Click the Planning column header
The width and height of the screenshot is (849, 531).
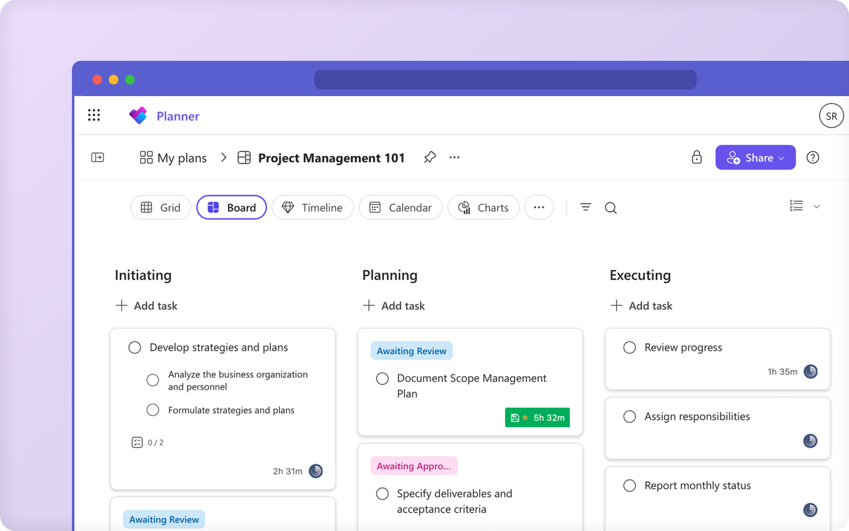coord(390,275)
